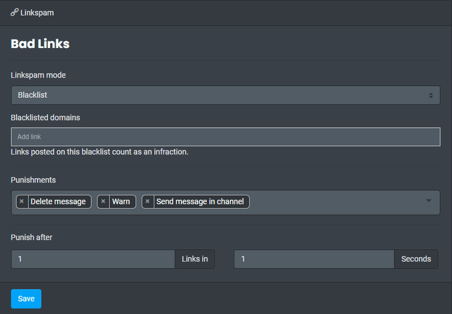Viewport: 452px width, 314px height.
Task: Click the Linkspam mode label
Action: point(38,75)
